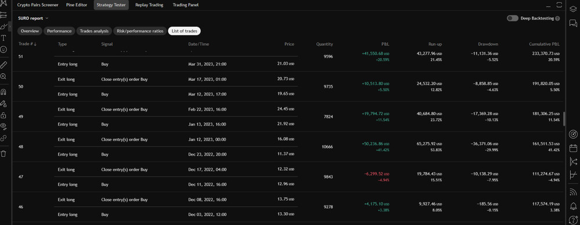Open the Chats speech bubble icon

573,24
